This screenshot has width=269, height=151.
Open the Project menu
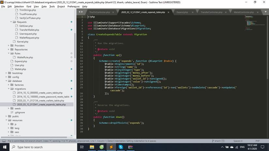(x=61, y=7)
